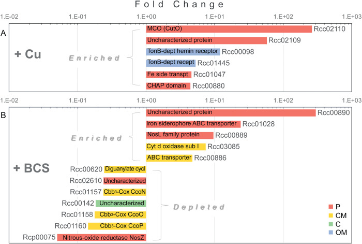
Task: Click the yellow CM legend swatch
Action: click(330, 216)
